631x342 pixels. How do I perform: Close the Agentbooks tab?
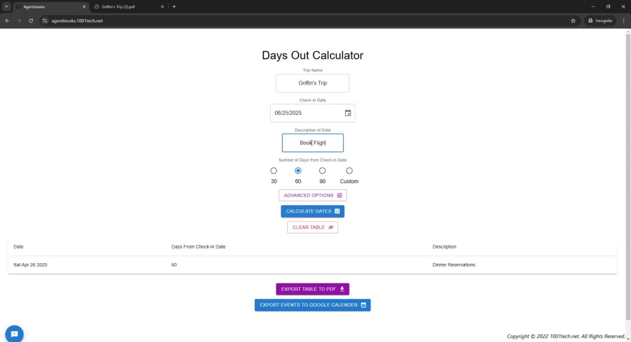[x=84, y=6]
